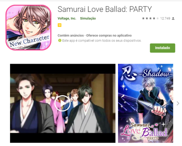The width and height of the screenshot is (182, 146).
Task: Click the compatibility message text
Action: click(102, 41)
